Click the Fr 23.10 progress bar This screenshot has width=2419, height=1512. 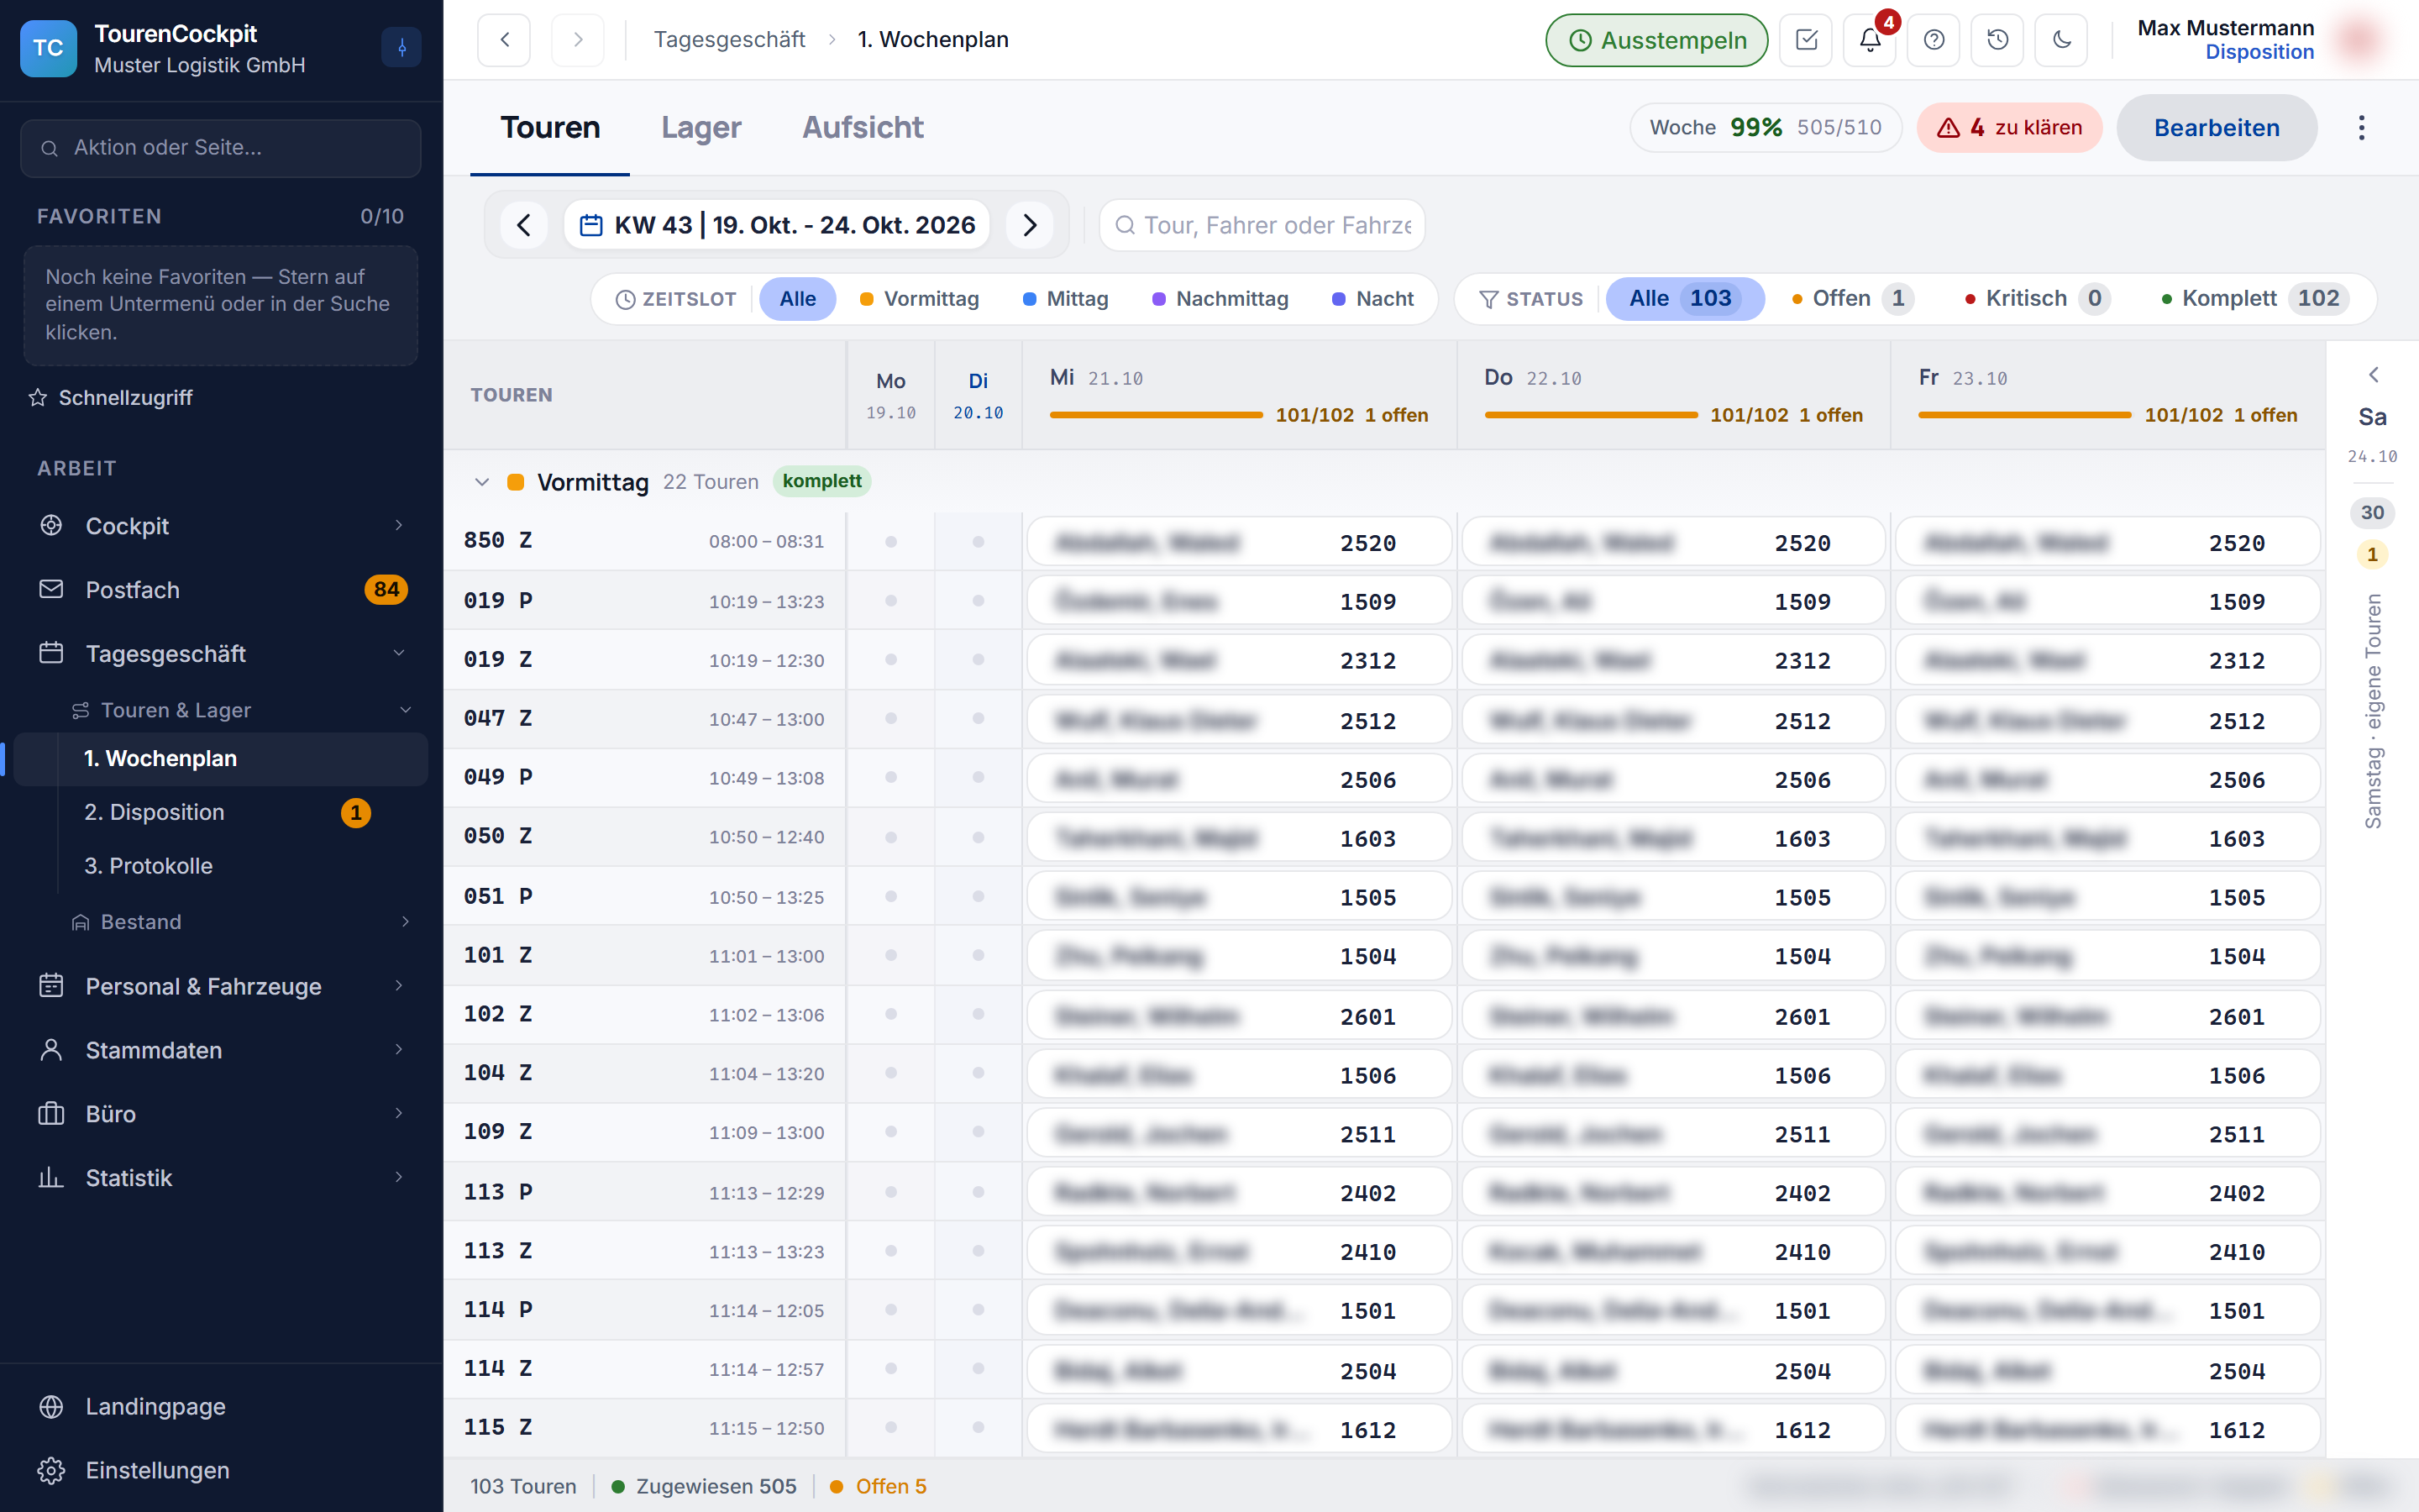(x=2025, y=415)
